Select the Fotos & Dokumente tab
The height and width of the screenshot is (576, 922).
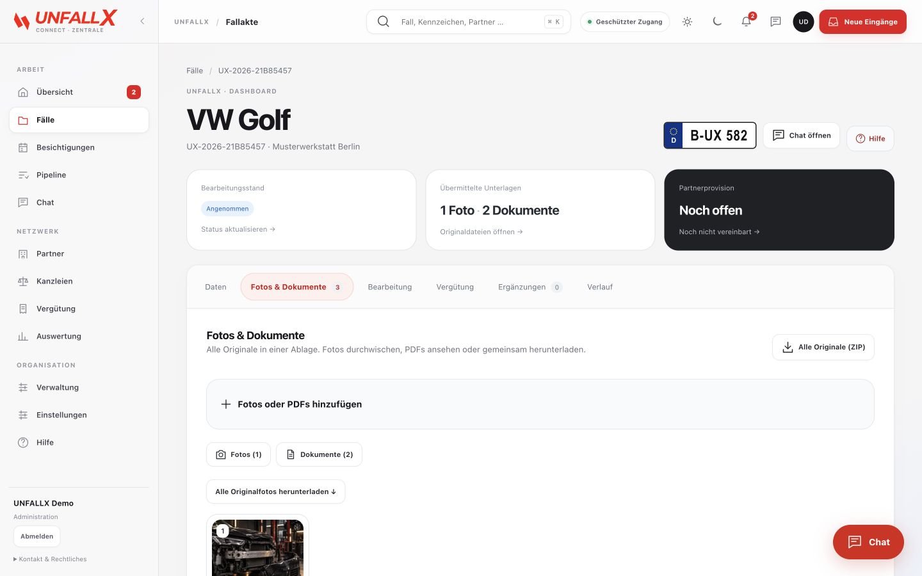297,287
